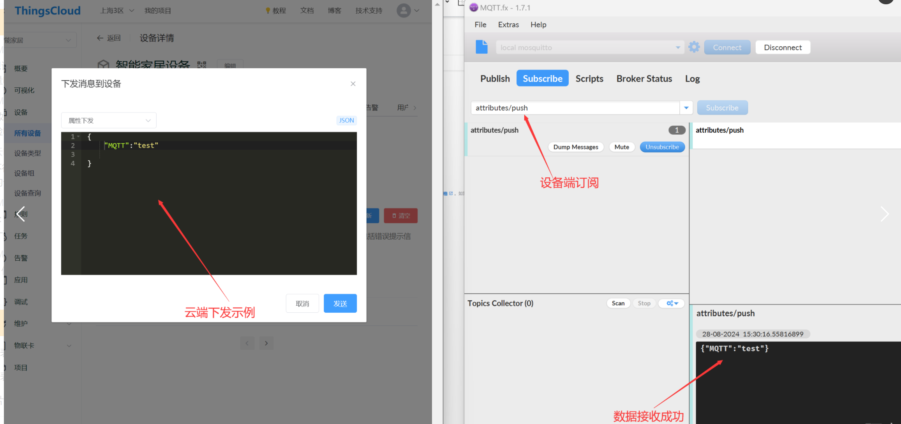Open 设备类型 in the sidebar
The height and width of the screenshot is (424, 901).
[27, 153]
